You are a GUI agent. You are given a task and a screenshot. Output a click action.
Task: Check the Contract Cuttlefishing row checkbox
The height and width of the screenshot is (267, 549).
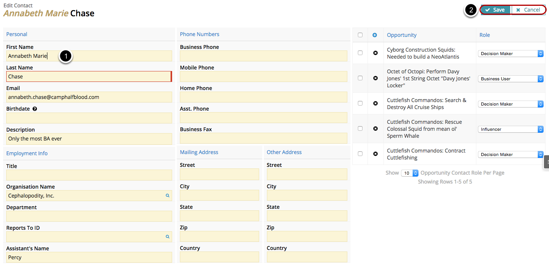[x=360, y=154]
